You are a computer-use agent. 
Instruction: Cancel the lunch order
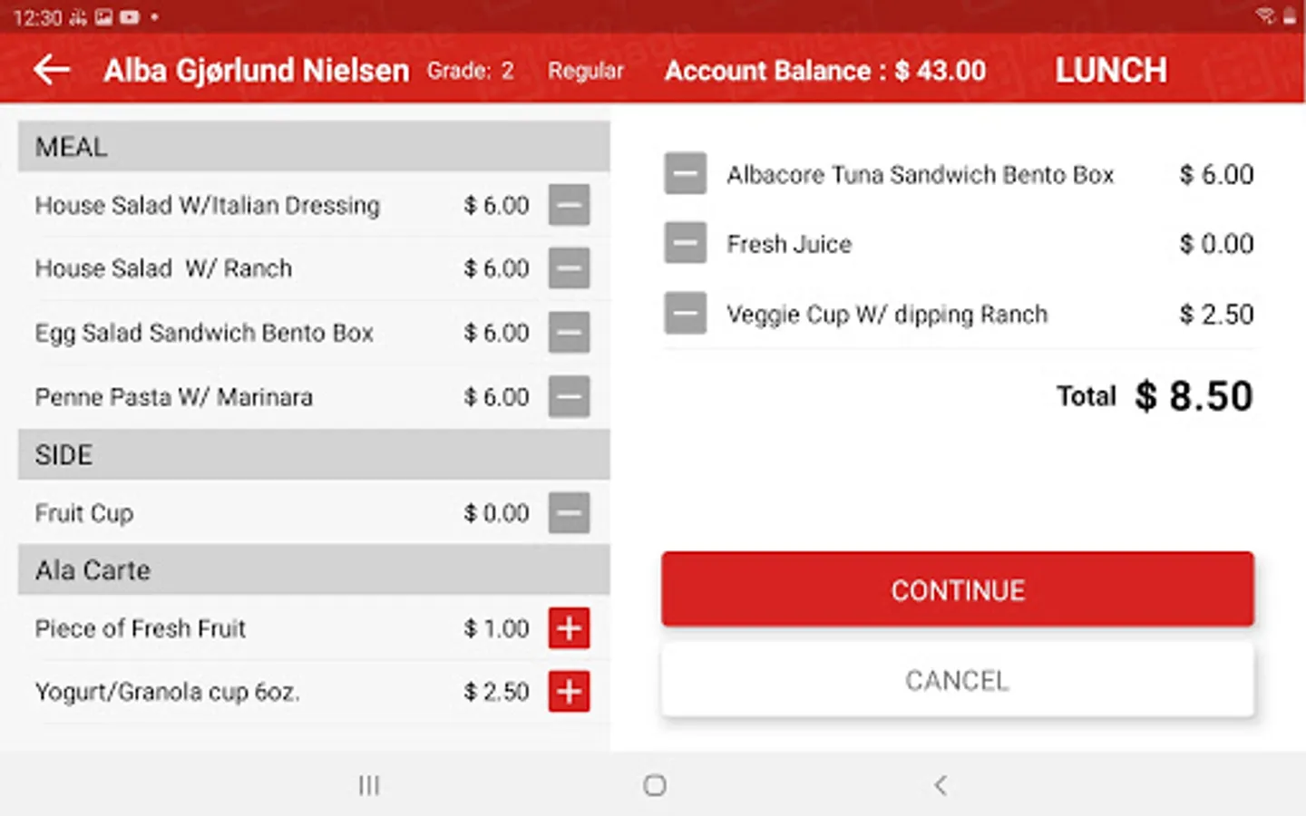[x=957, y=680]
